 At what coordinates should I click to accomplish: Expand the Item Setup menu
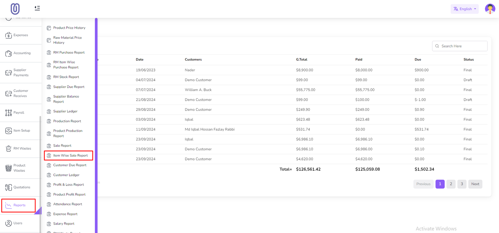(21, 131)
